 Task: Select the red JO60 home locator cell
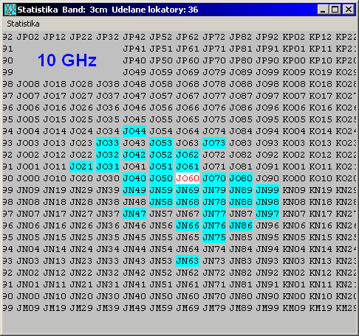(188, 178)
